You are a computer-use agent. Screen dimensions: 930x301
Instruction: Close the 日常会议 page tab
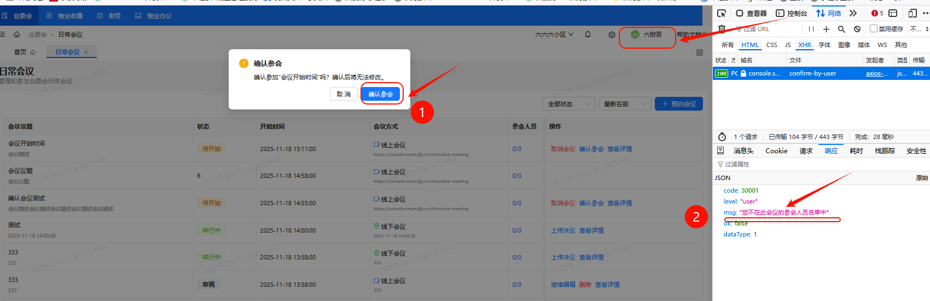[86, 53]
